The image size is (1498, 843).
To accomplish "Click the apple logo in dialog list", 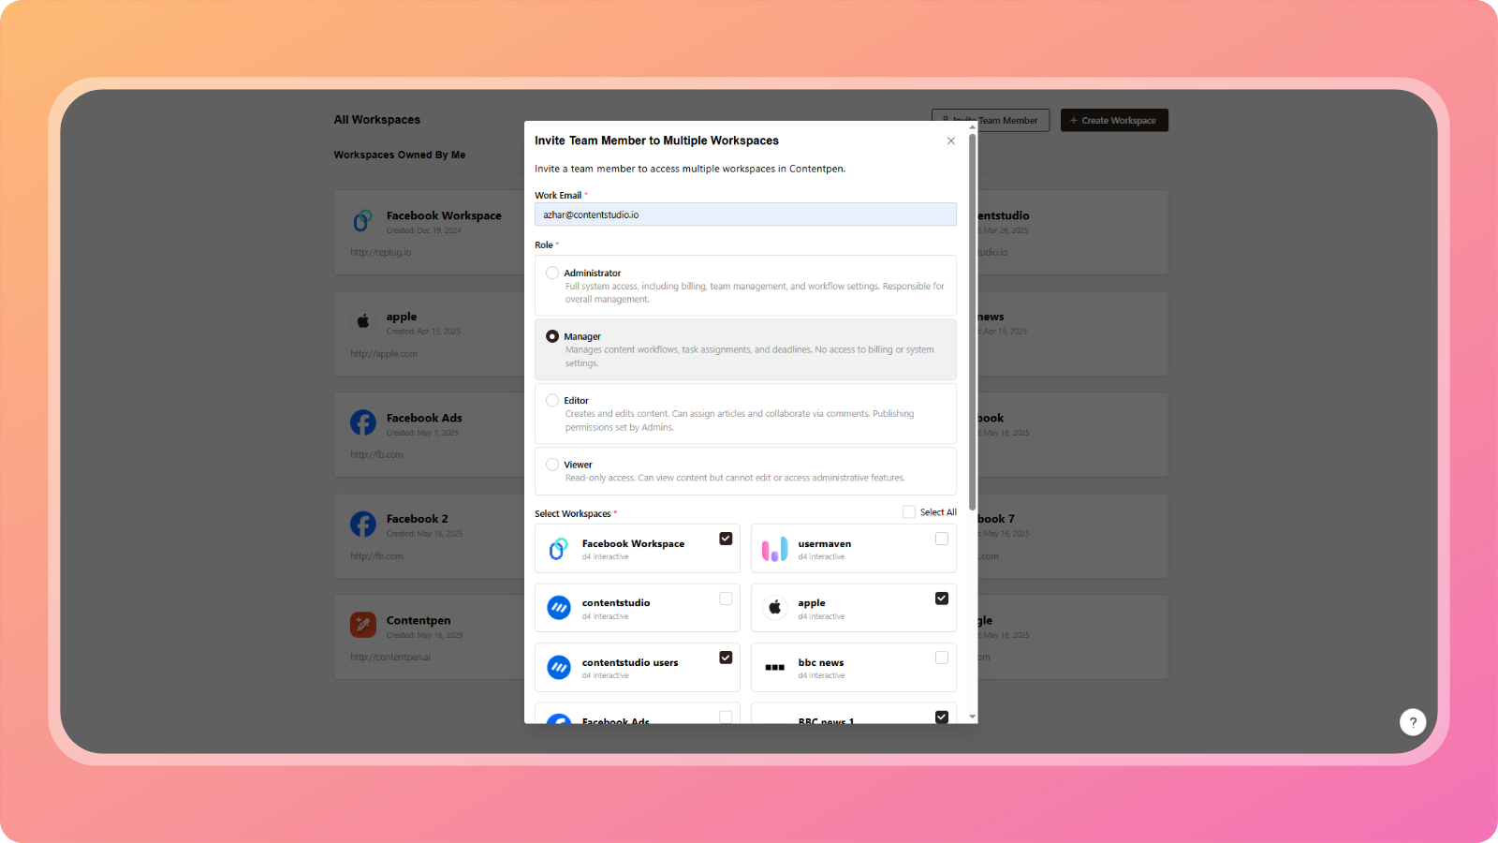I will click(774, 608).
